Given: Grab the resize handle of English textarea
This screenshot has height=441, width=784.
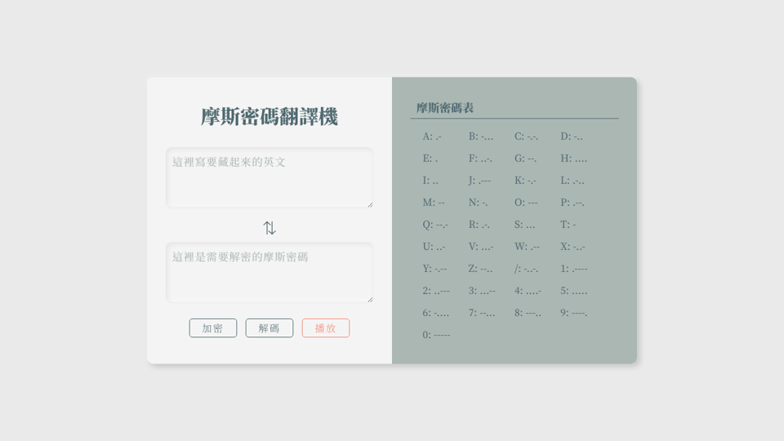Looking at the screenshot, I should click(370, 204).
